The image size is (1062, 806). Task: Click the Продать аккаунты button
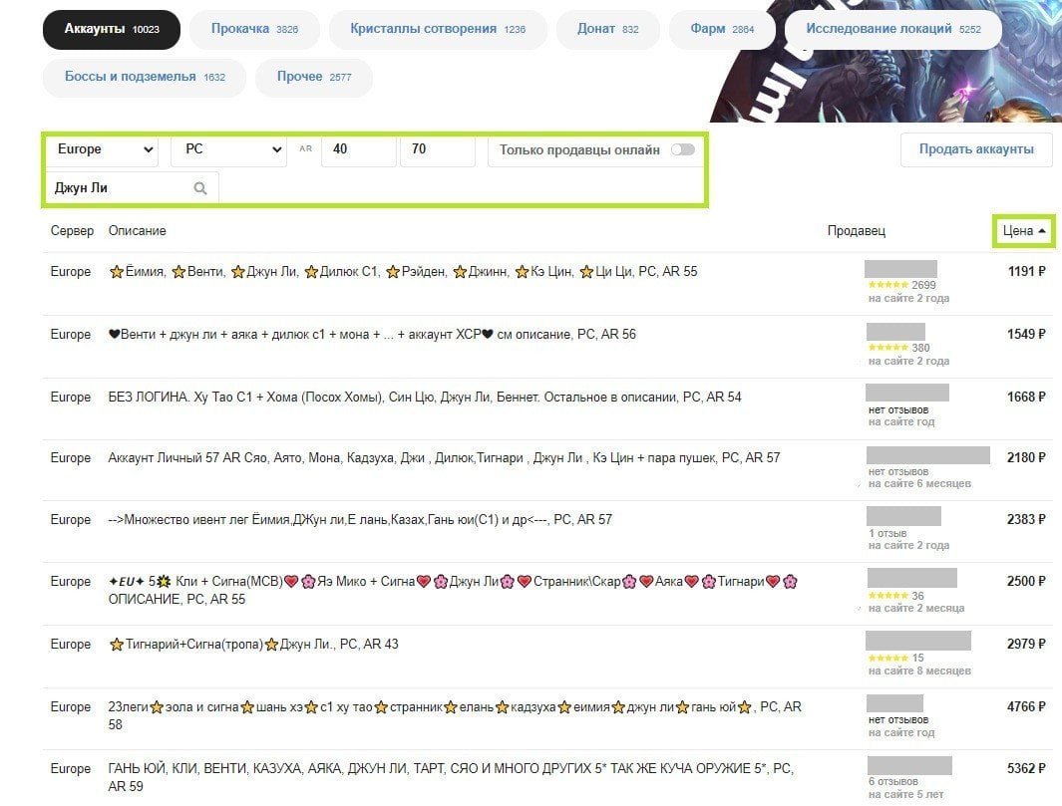(x=976, y=149)
